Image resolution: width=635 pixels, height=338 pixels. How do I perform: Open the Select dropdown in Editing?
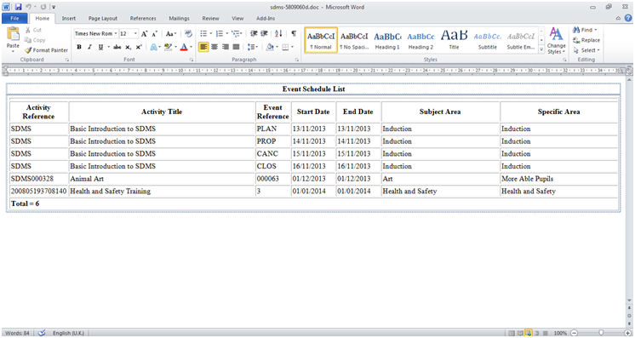pos(586,50)
